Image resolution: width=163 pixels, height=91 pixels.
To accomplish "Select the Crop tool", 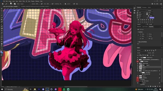I will pos(2,20).
